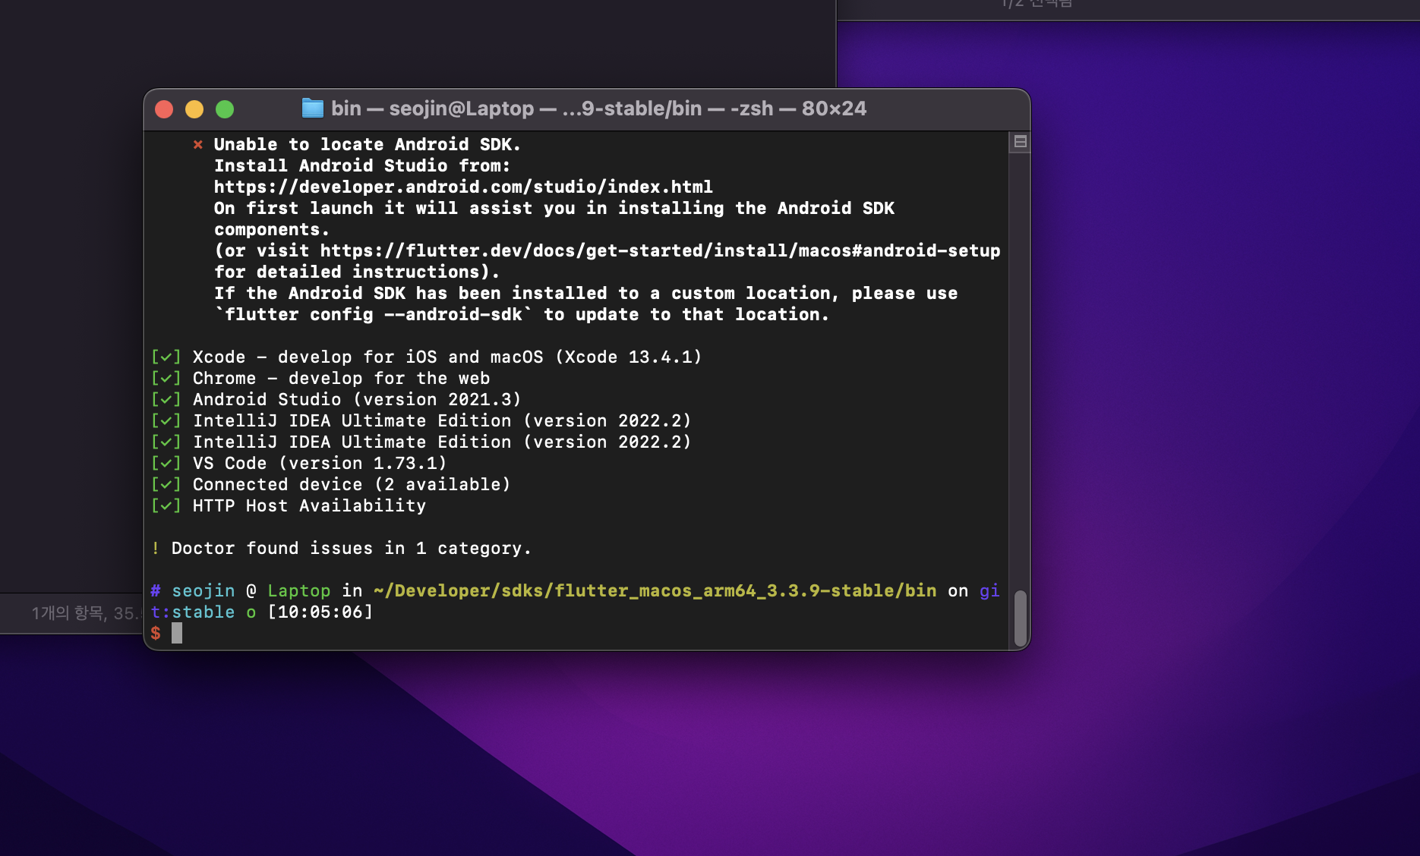Click the 'Chrome - develop for the web' line
Screen dimensions: 1420x856
(341, 378)
